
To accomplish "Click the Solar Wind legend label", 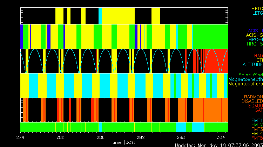I will tap(251, 75).
